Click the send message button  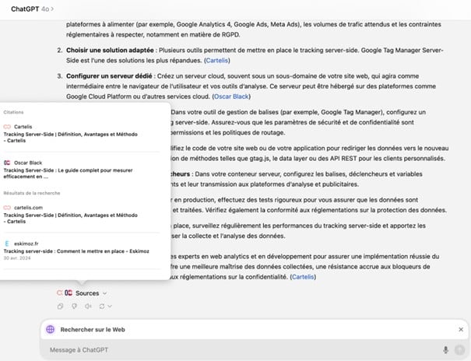coord(459,350)
